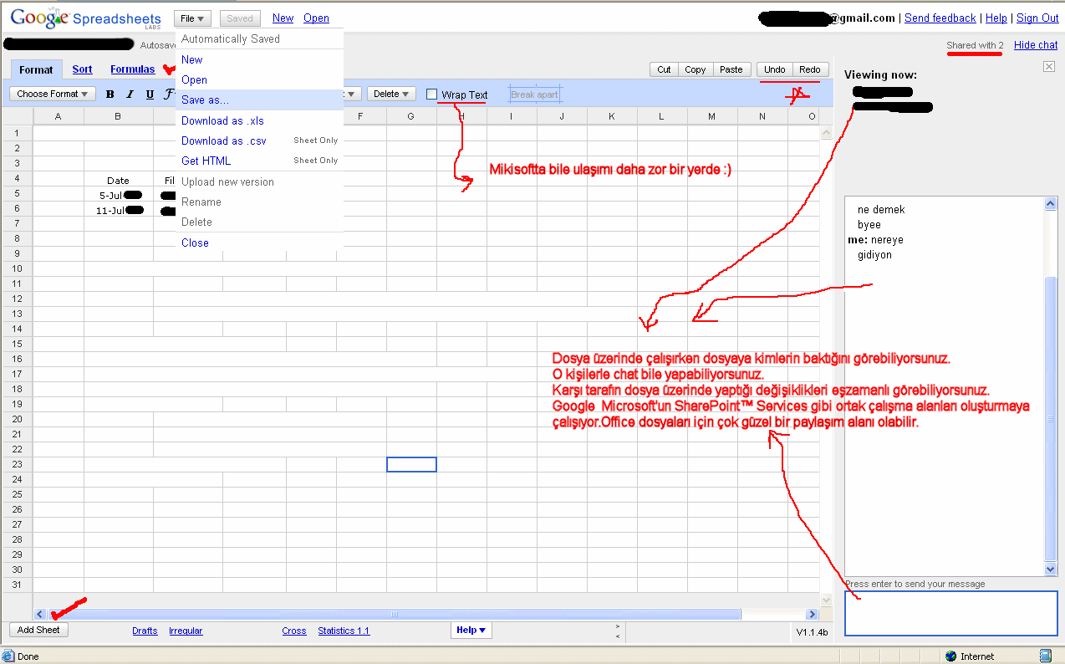Click the Redo button

click(x=810, y=70)
